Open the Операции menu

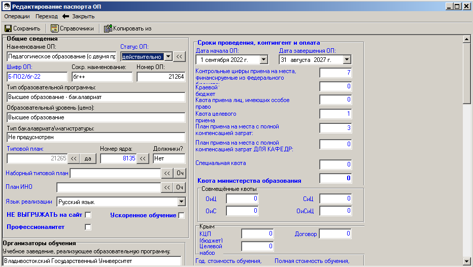pos(17,16)
